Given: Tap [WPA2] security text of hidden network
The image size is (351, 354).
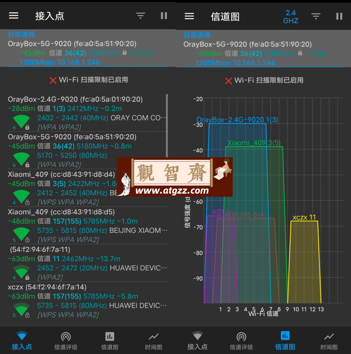Looking at the screenshot, I should (x=50, y=277).
